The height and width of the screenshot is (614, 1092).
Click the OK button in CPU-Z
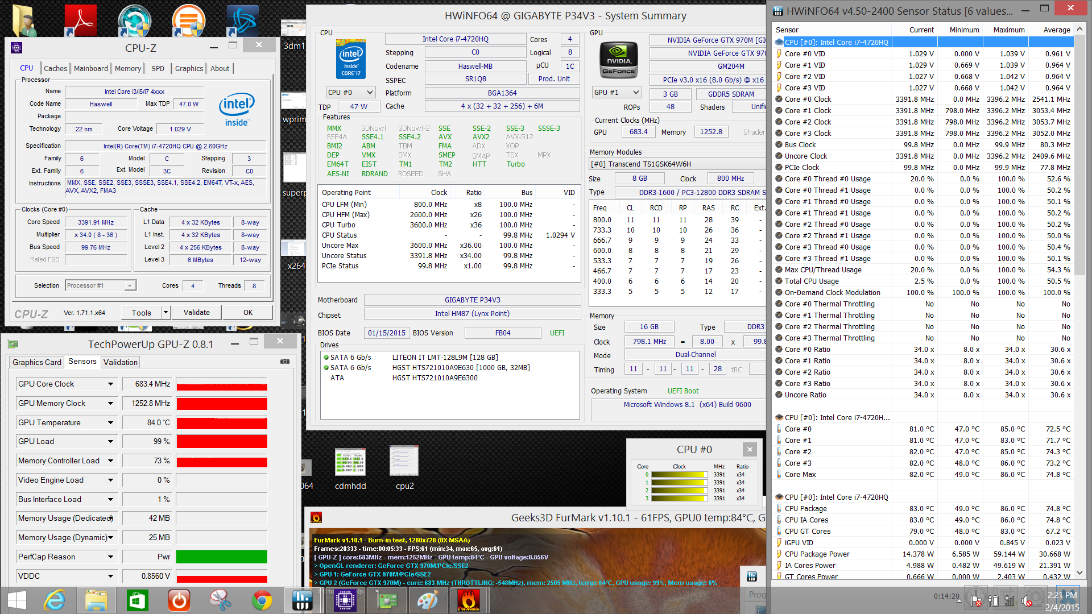[x=248, y=312]
